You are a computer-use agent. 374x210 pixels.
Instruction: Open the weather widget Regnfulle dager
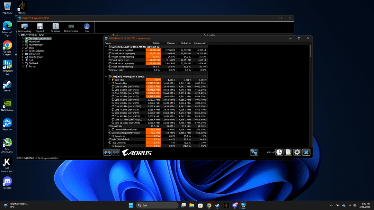point(16,205)
